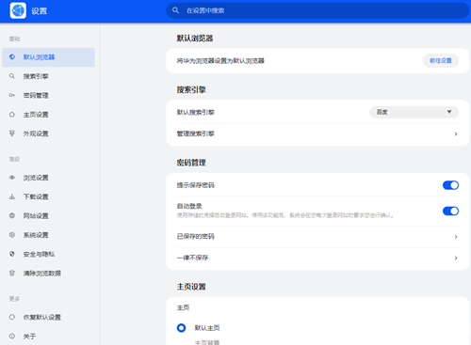Viewport: 471px width, 345px height.
Task: Click the 设置 title in the header
Action: pyautogui.click(x=40, y=11)
